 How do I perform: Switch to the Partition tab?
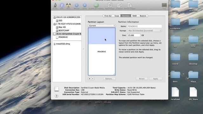pos(126,16)
